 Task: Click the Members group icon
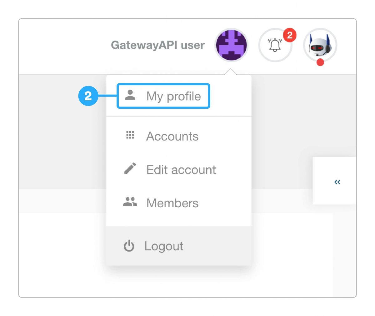pos(130,202)
